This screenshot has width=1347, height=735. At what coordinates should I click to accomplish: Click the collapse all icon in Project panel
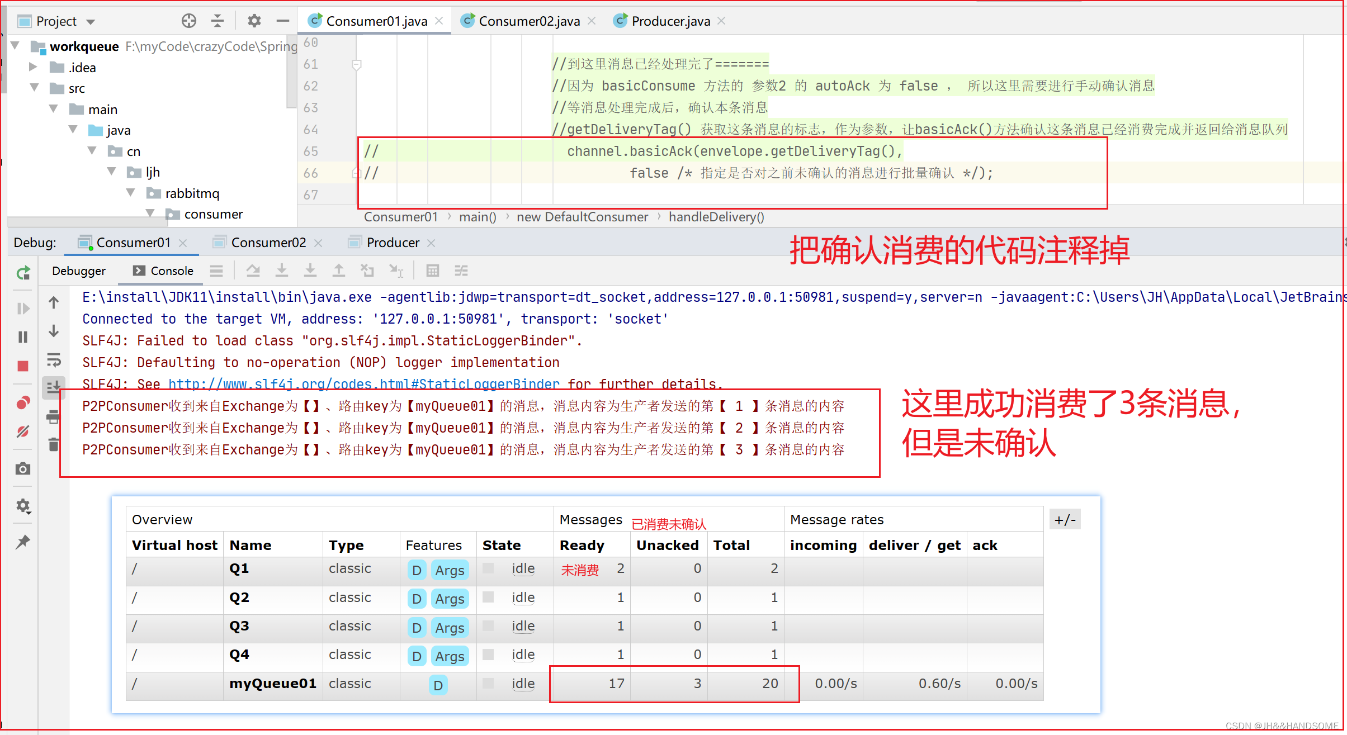(218, 21)
